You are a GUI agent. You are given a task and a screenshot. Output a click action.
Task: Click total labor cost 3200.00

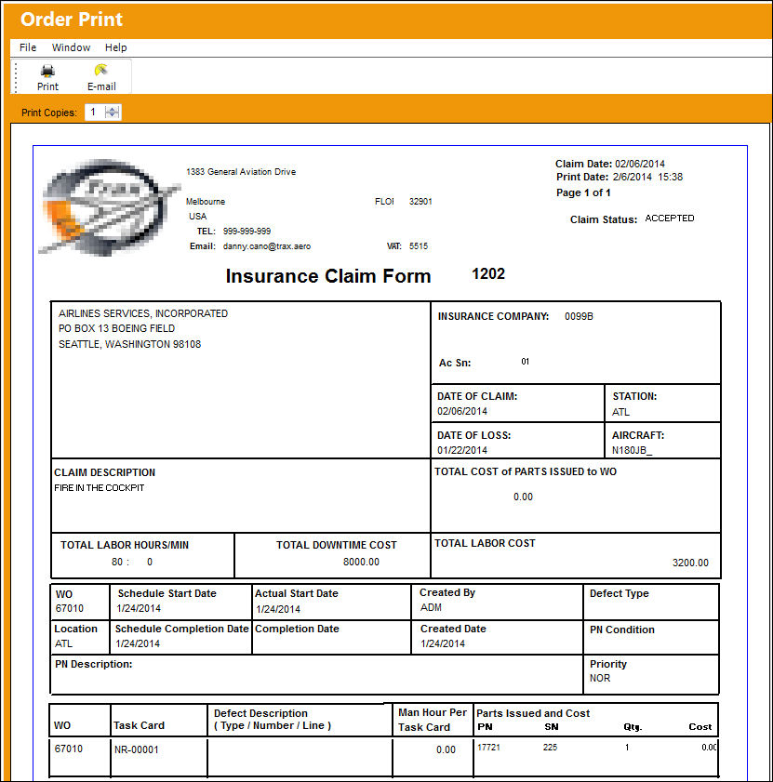[690, 563]
